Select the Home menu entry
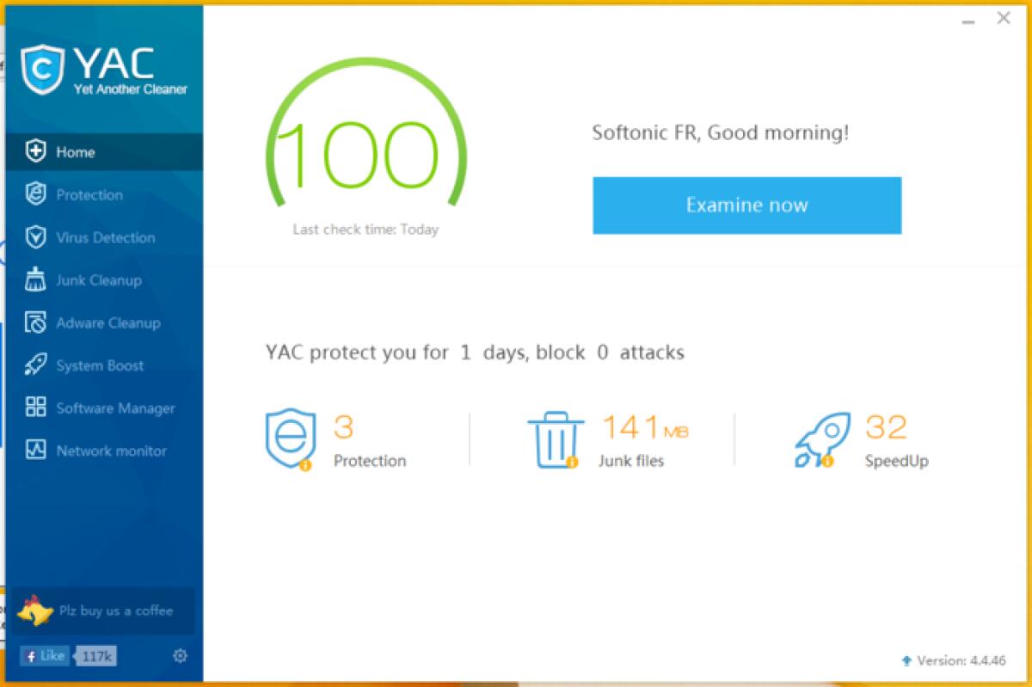Image resolution: width=1032 pixels, height=687 pixels. click(x=75, y=151)
